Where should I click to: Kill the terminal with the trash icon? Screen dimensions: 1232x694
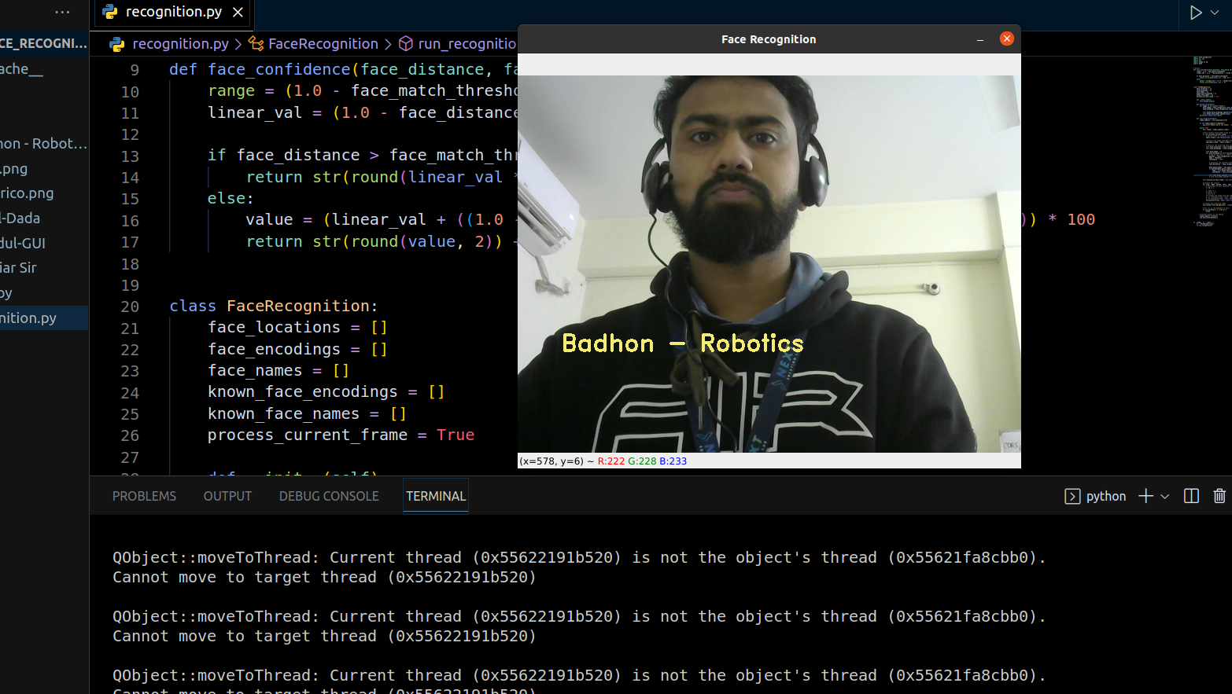point(1219,496)
